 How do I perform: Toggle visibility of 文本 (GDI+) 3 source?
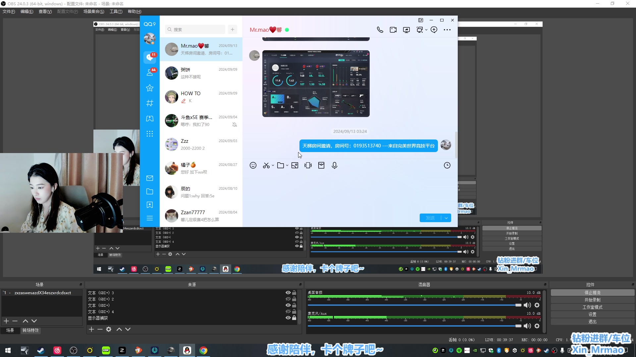point(288,293)
